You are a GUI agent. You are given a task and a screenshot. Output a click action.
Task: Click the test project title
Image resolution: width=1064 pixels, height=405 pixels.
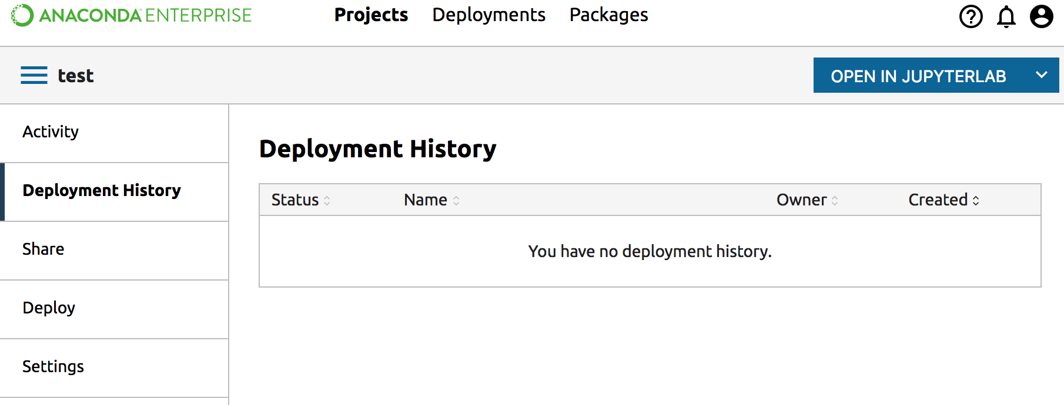(76, 76)
